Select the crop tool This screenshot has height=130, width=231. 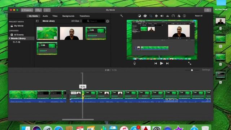point(151,16)
